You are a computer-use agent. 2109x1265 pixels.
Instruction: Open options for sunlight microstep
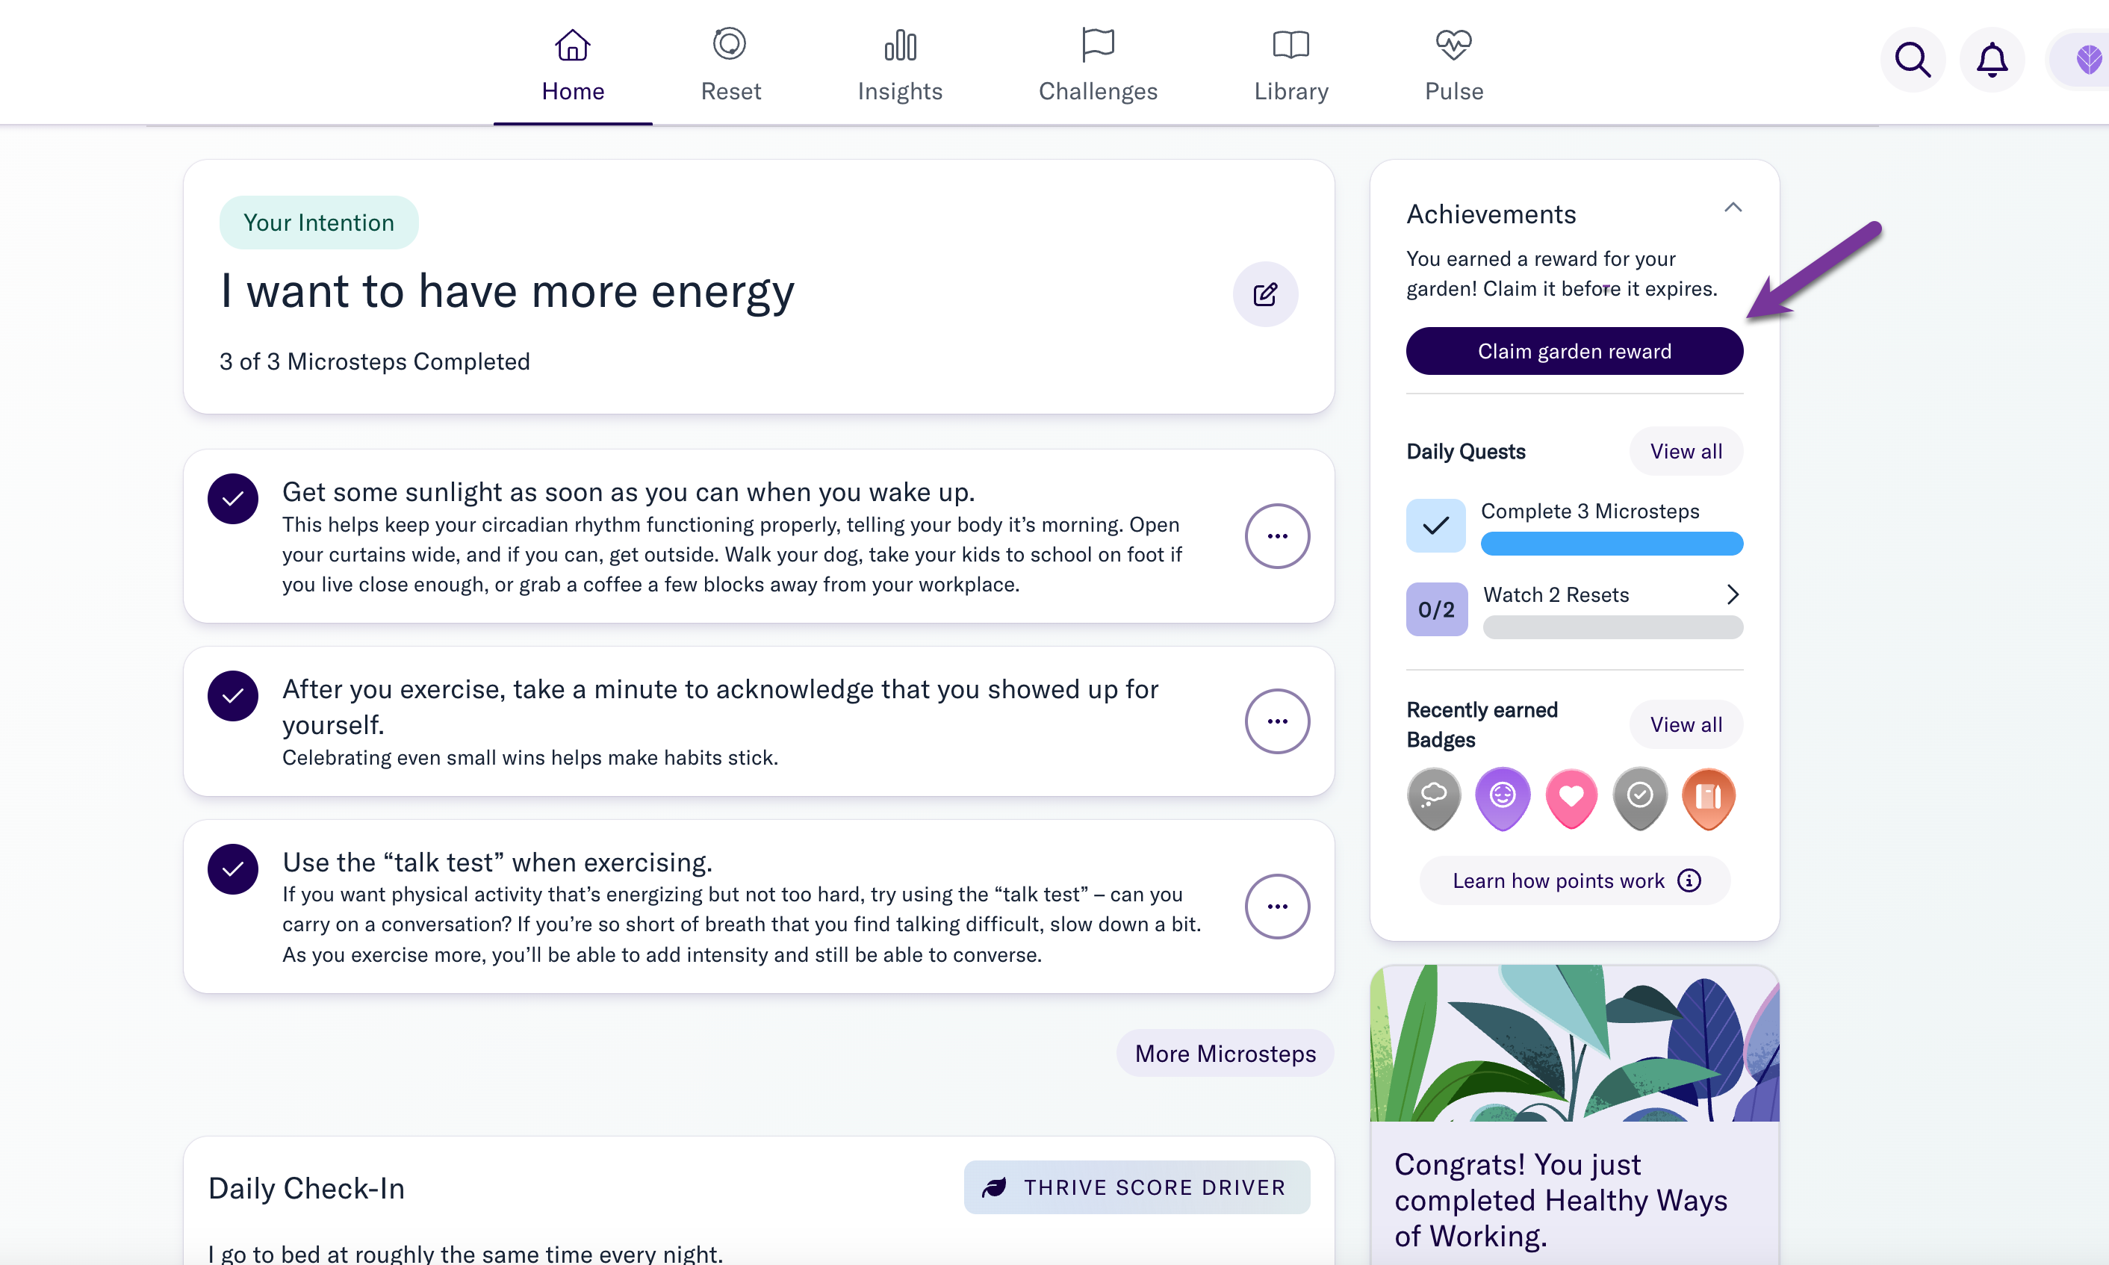[x=1277, y=536]
